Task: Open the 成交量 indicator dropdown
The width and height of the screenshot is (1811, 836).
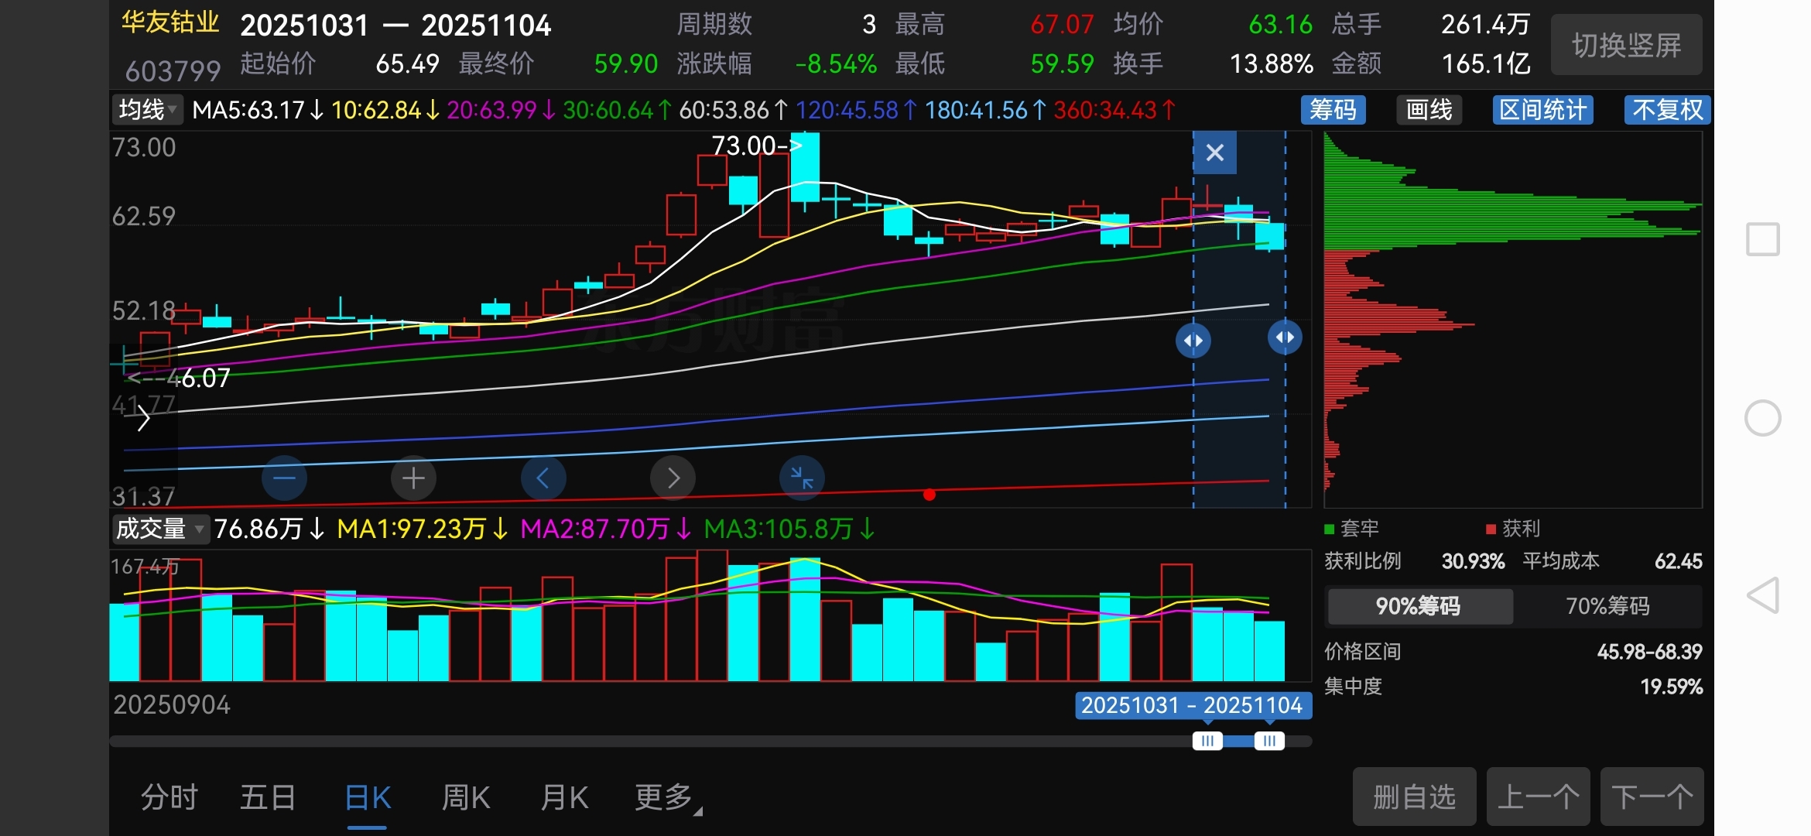Action: 160,529
